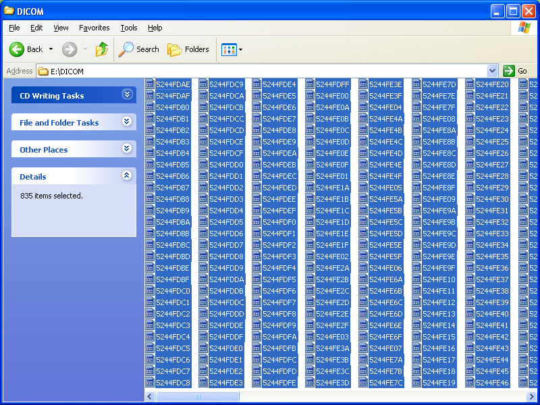Expand the File and Folder Tasks panel
540x405 pixels.
tap(127, 122)
